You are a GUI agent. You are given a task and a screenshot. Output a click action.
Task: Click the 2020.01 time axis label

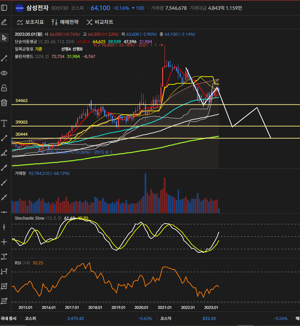tap(141, 307)
